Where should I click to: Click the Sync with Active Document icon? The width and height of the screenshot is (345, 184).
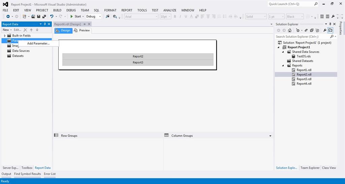[306, 30]
